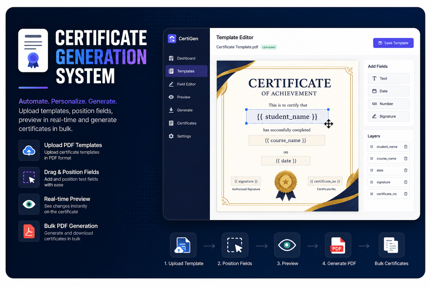Click the Template Editor heading
The height and width of the screenshot is (287, 431).
[235, 37]
